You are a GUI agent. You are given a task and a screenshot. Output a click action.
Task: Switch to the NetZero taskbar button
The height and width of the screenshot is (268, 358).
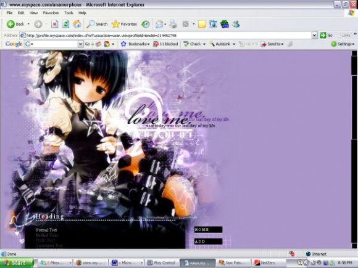tap(268, 262)
